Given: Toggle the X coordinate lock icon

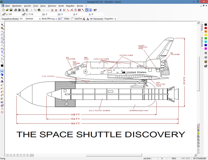Looking at the screenshot, I should point(4,14).
